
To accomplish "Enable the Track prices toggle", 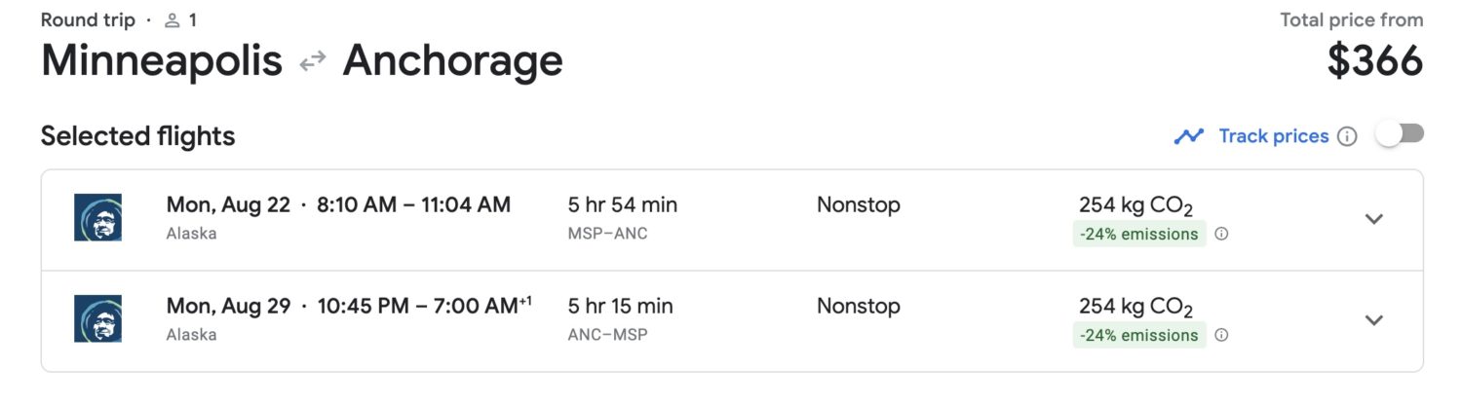I will click(1399, 134).
